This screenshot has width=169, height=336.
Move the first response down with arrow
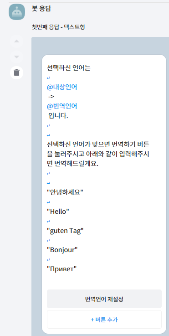(x=16, y=57)
